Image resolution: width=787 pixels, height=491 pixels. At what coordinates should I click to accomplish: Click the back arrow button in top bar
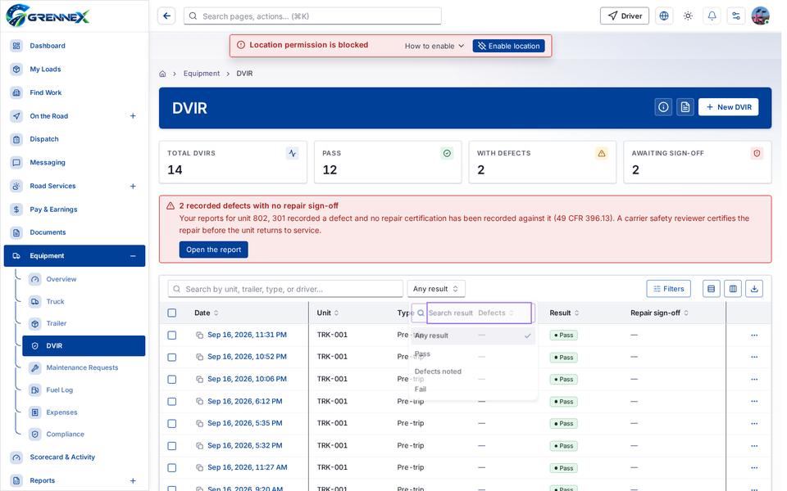click(x=166, y=16)
